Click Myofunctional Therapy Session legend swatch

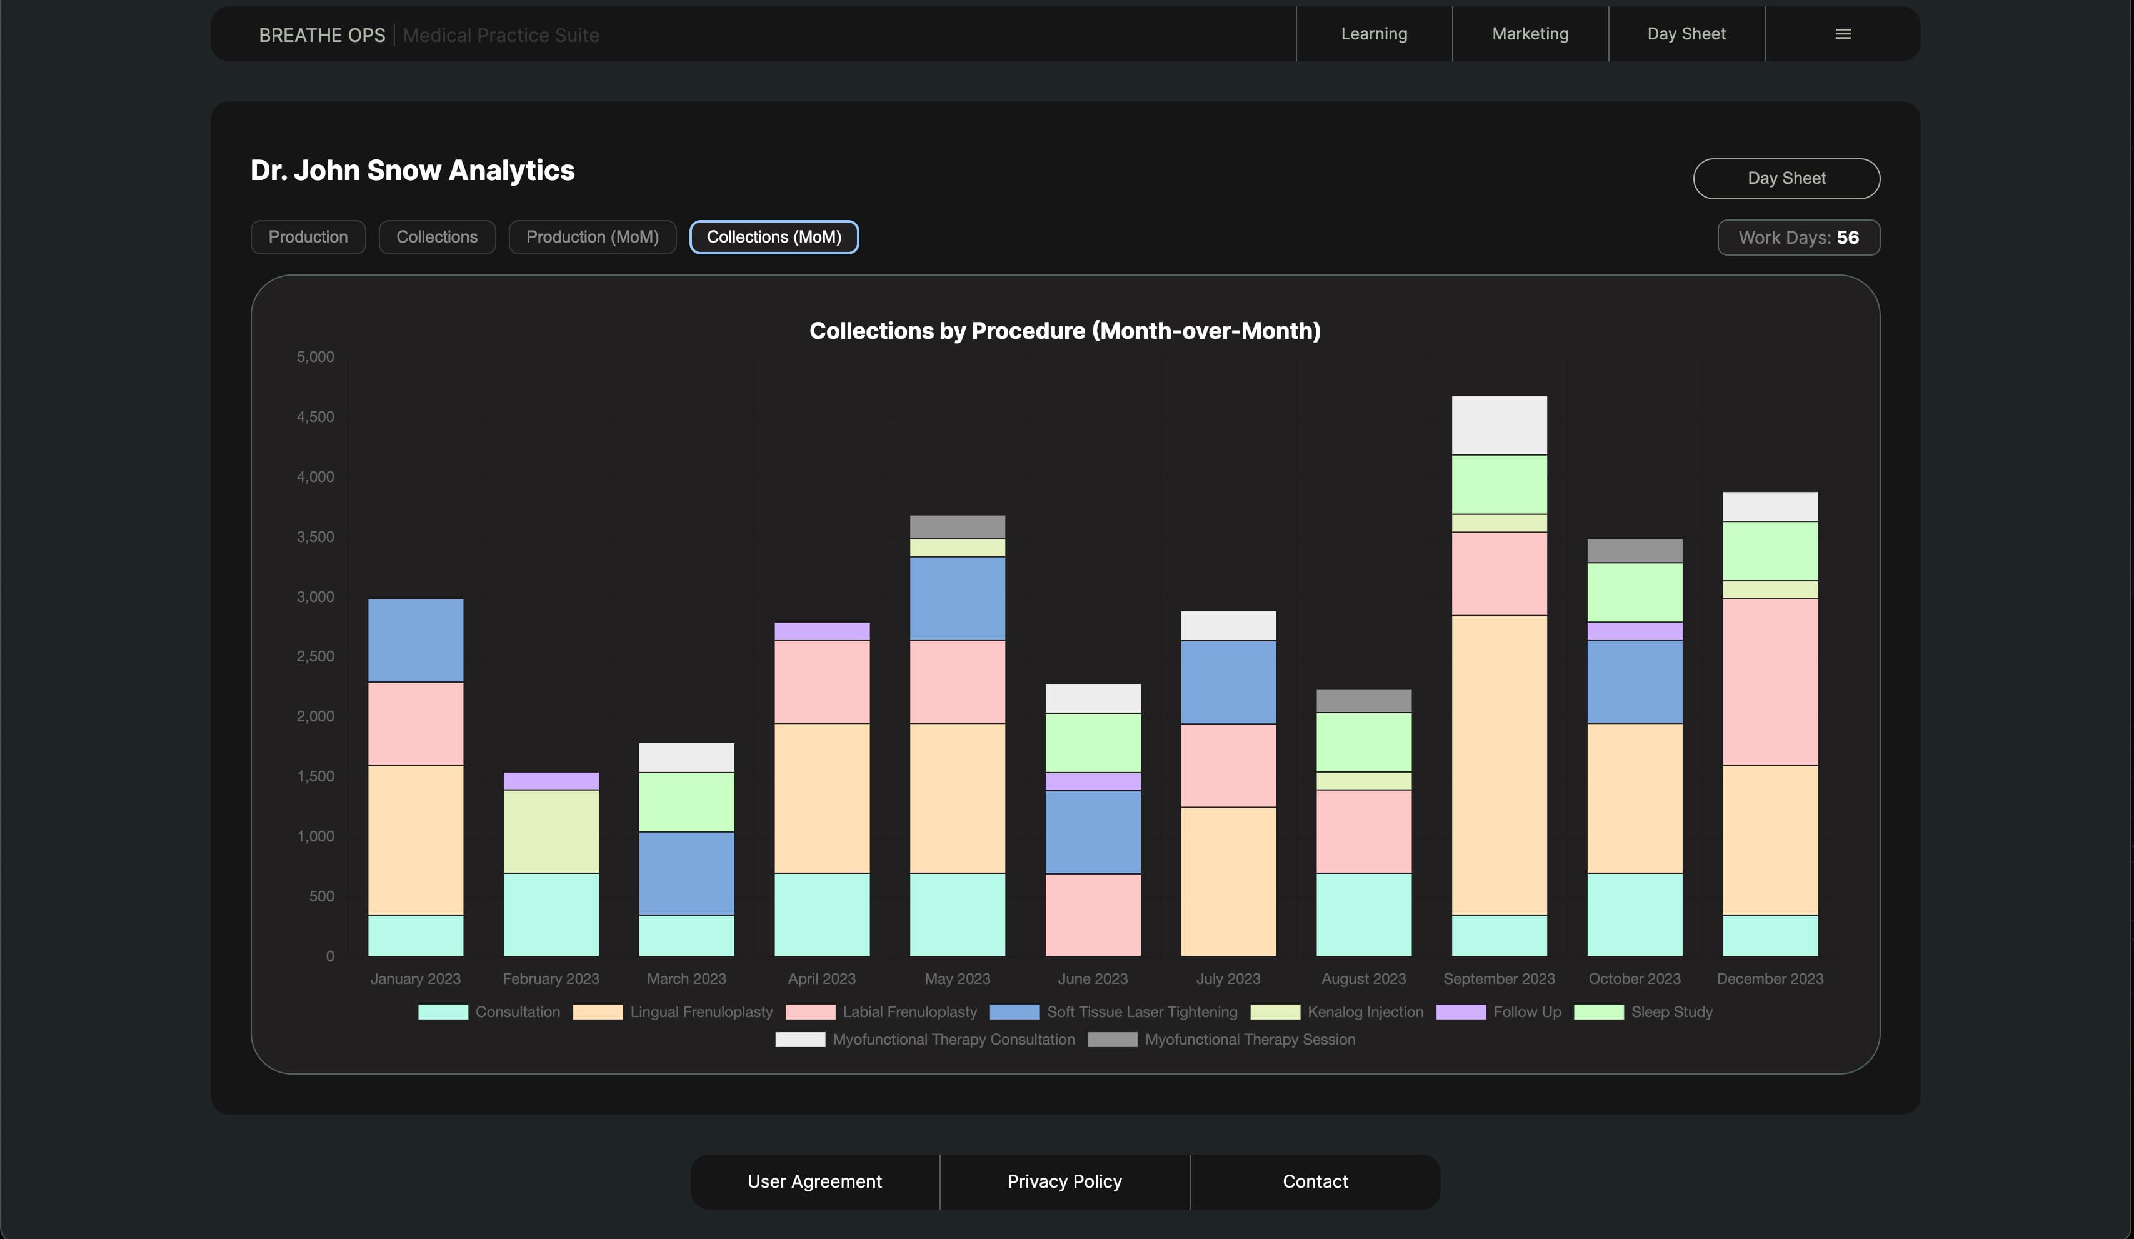tap(1112, 1039)
